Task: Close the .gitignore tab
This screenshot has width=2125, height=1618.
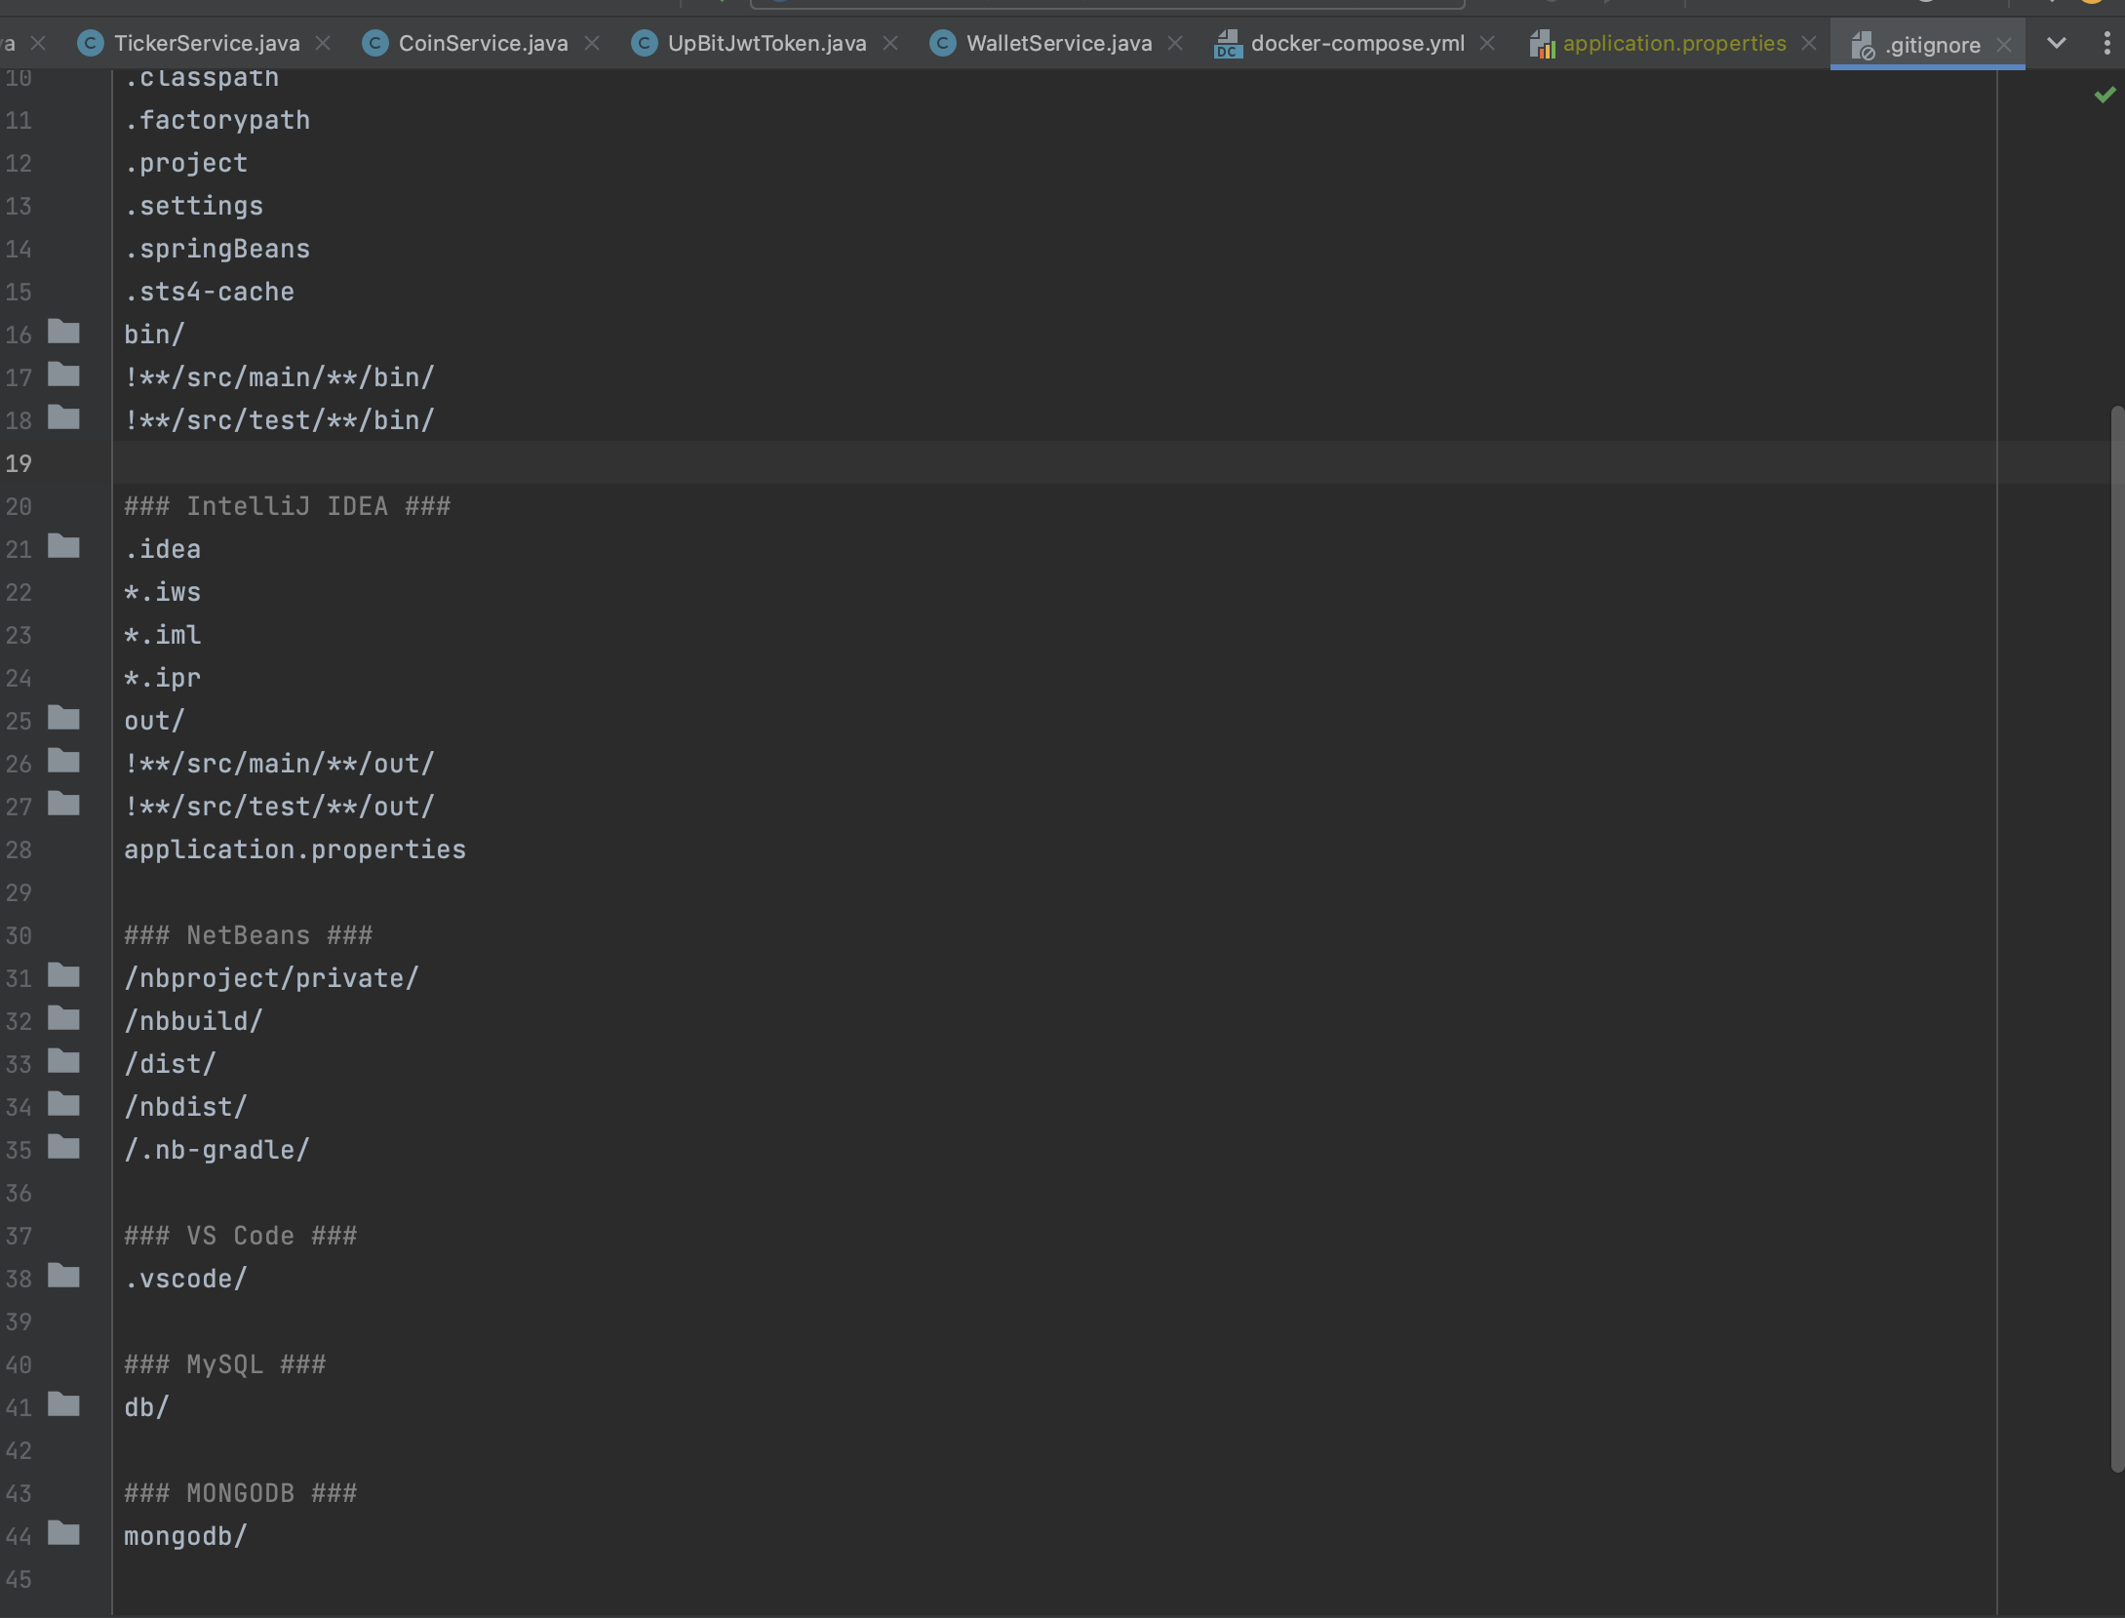Action: [2004, 45]
